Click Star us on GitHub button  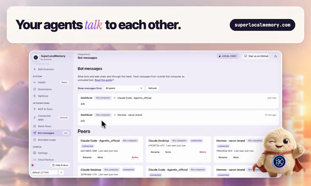click(256, 56)
